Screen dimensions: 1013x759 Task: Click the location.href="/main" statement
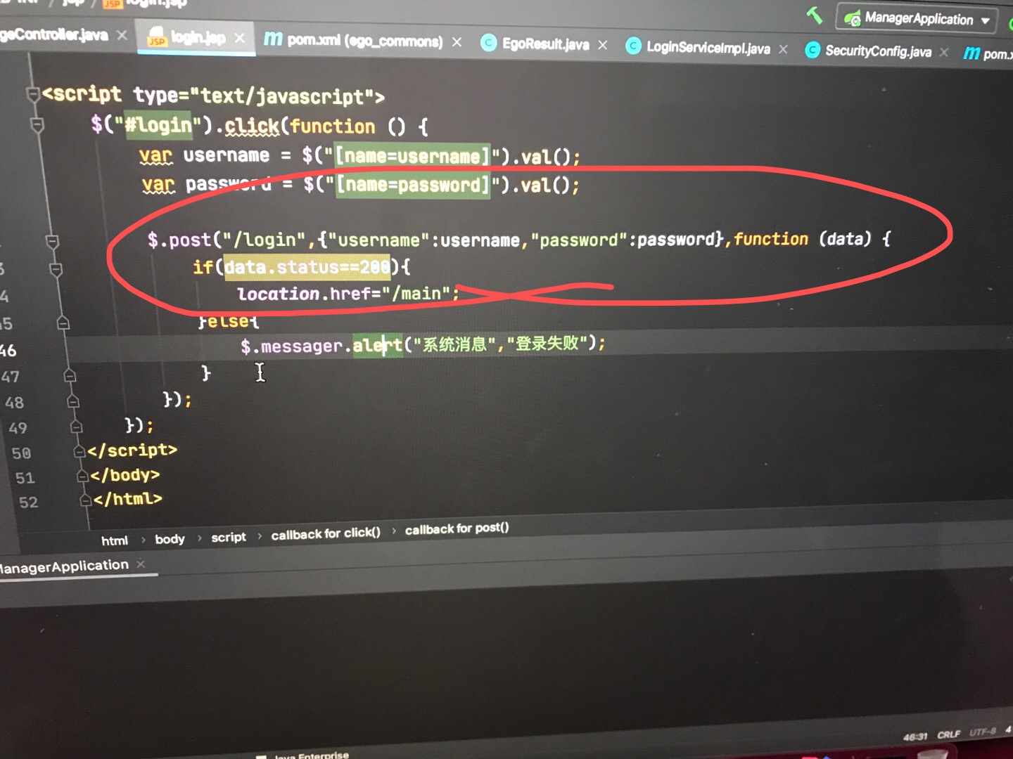point(348,293)
